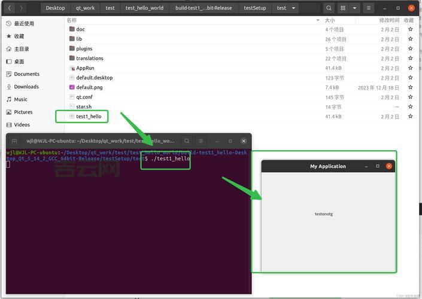
Task: Click the 名称 column header sort arrow
Action: 318,20
